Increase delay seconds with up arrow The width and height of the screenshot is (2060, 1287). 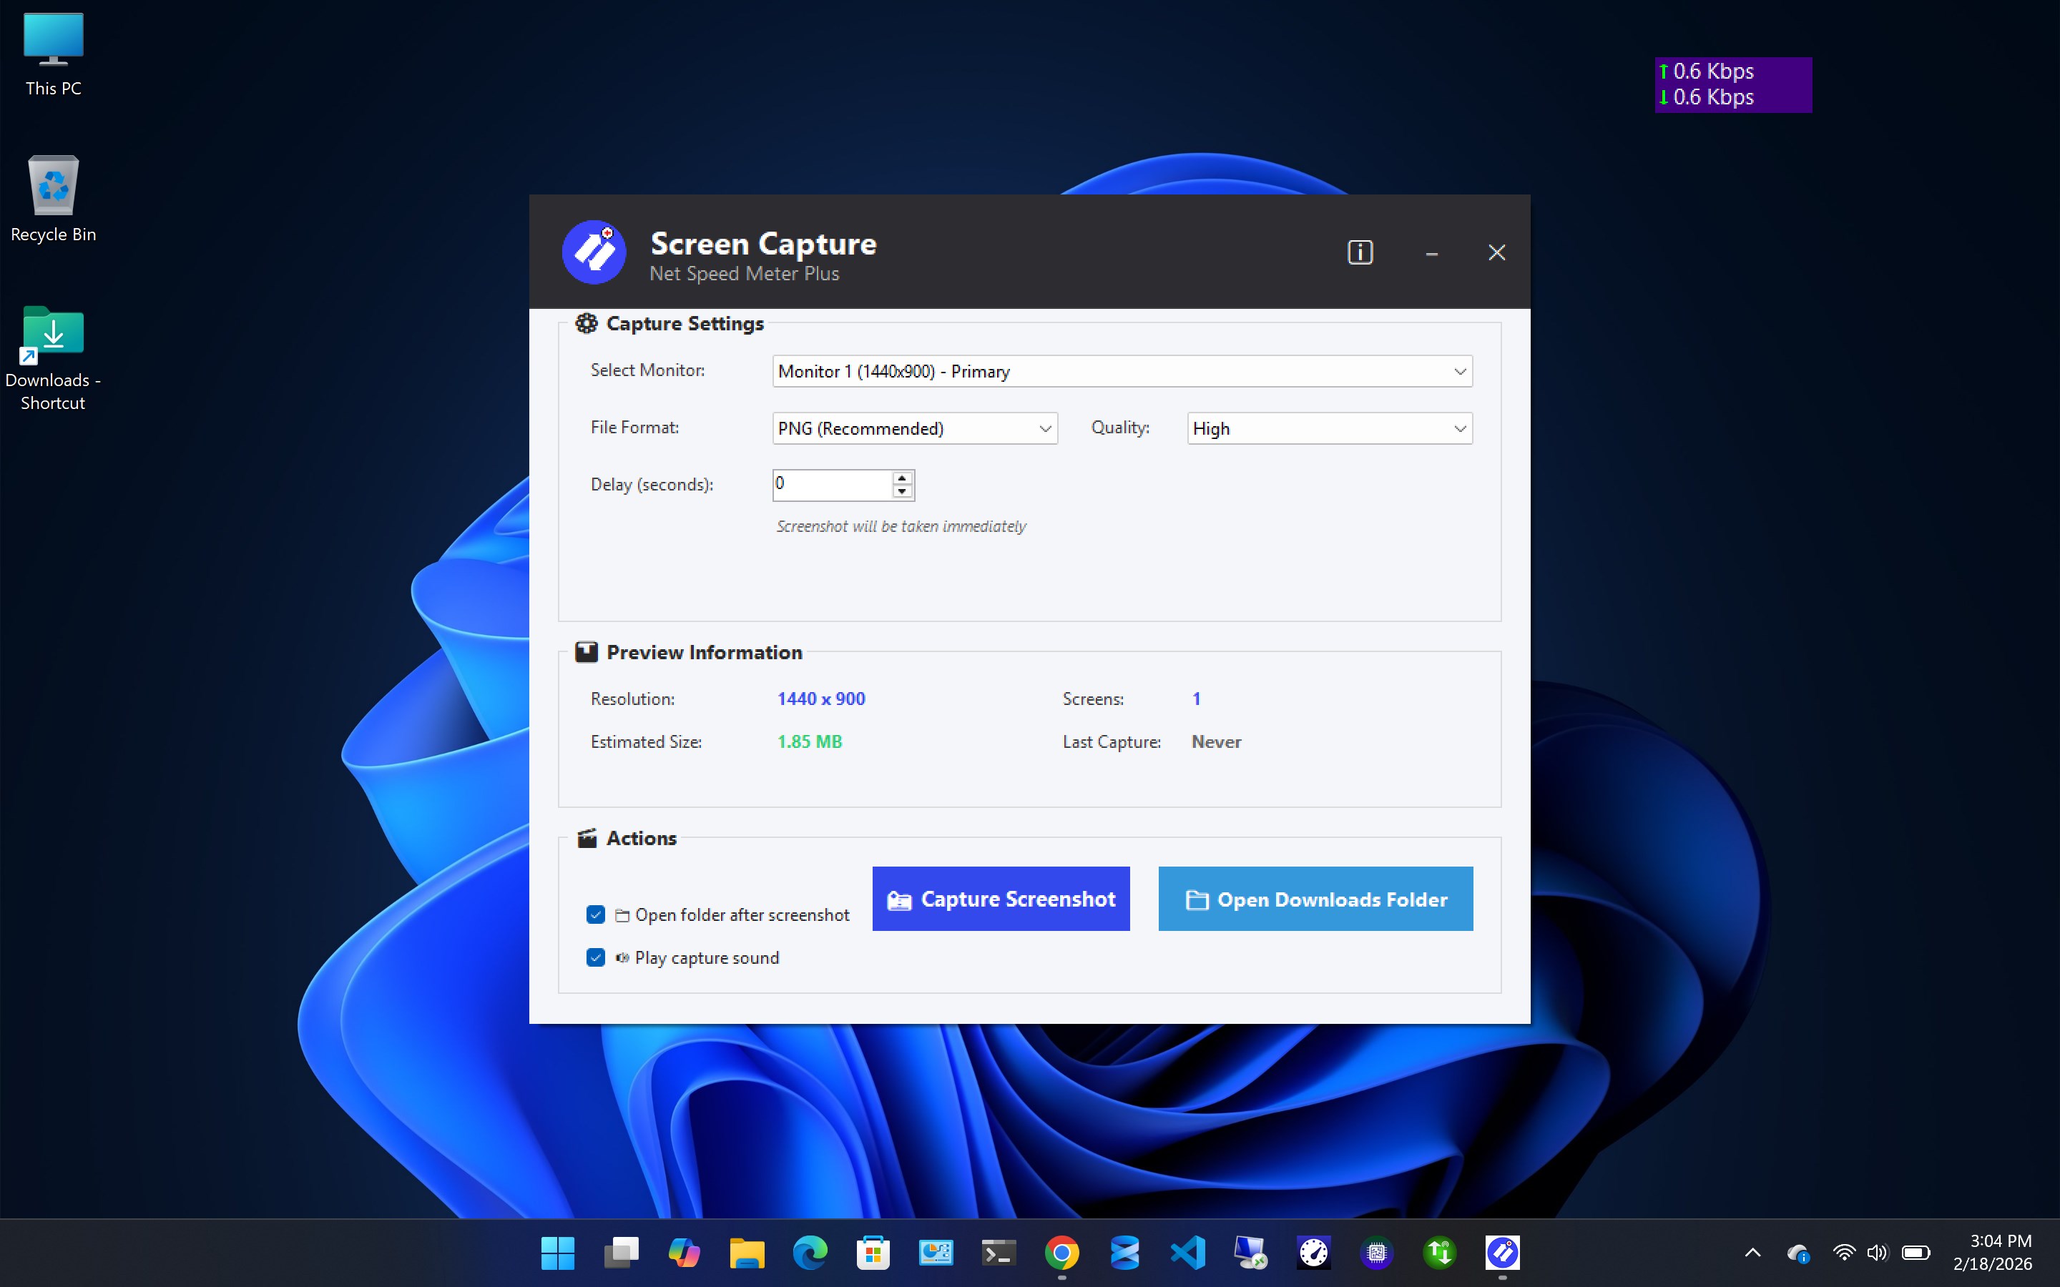pos(901,478)
